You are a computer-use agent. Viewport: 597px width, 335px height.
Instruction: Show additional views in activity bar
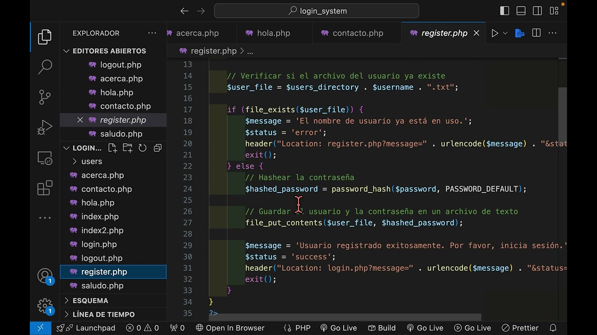click(45, 217)
